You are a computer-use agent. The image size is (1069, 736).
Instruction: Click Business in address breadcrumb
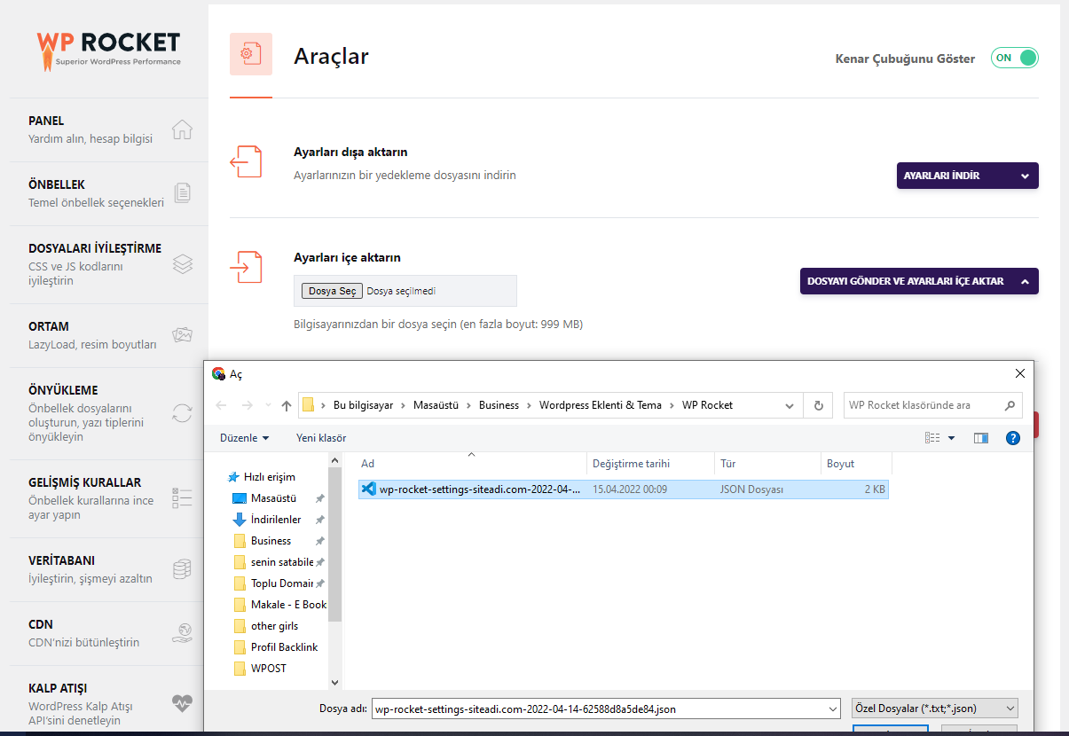499,405
